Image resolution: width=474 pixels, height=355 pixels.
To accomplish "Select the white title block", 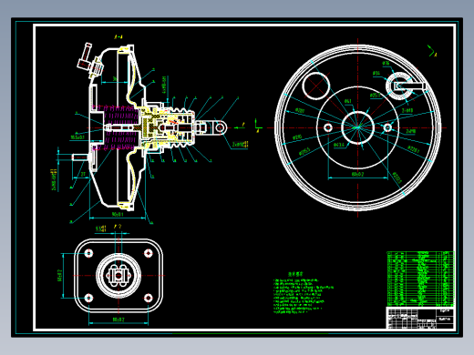I will pos(420,318).
